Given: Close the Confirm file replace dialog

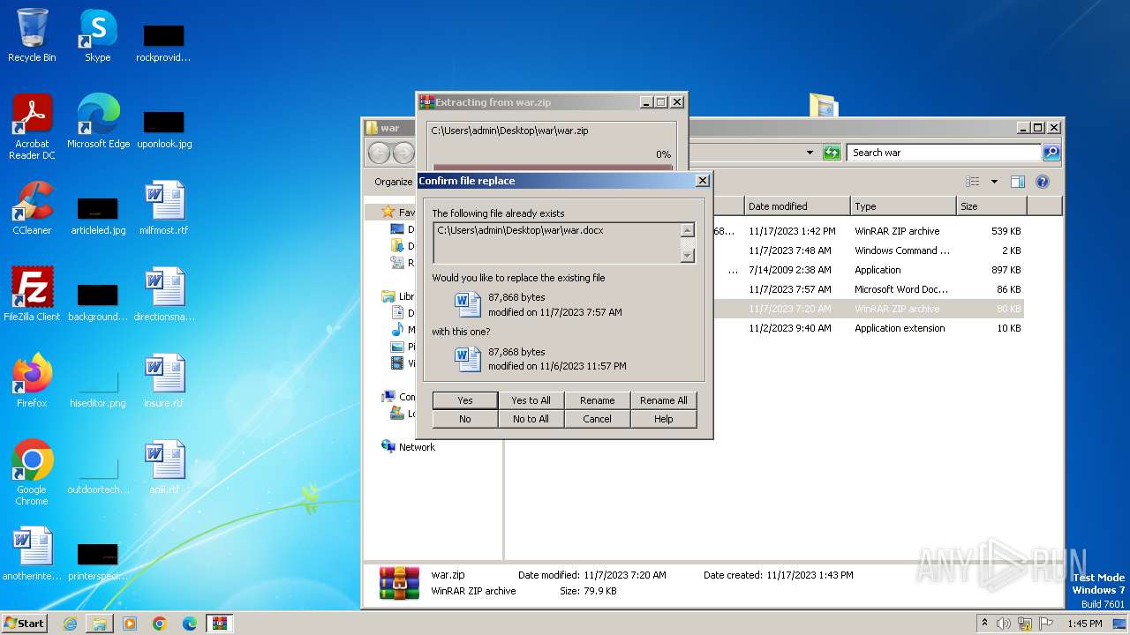Looking at the screenshot, I should [x=703, y=181].
